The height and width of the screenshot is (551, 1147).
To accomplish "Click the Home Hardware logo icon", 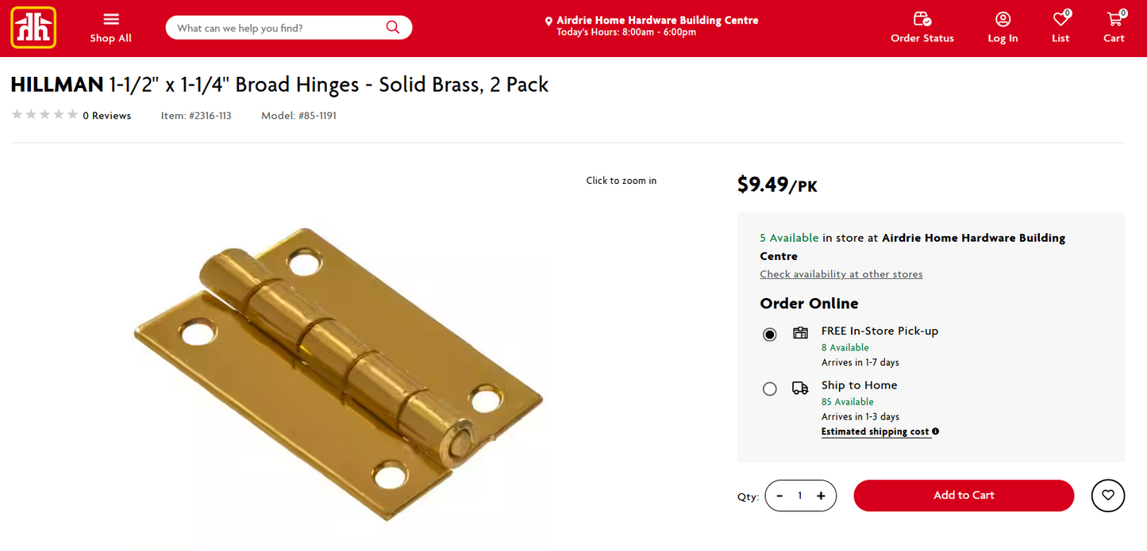I will pyautogui.click(x=33, y=28).
